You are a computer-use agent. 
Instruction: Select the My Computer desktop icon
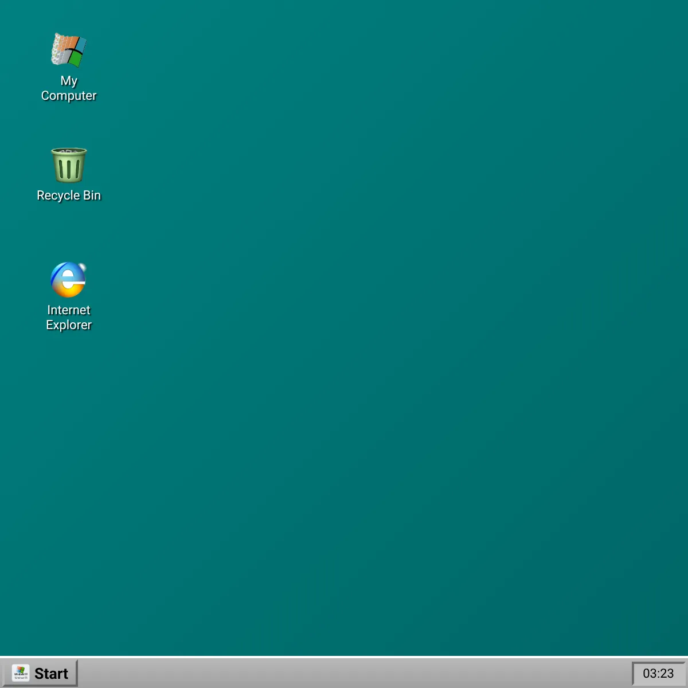(x=69, y=50)
